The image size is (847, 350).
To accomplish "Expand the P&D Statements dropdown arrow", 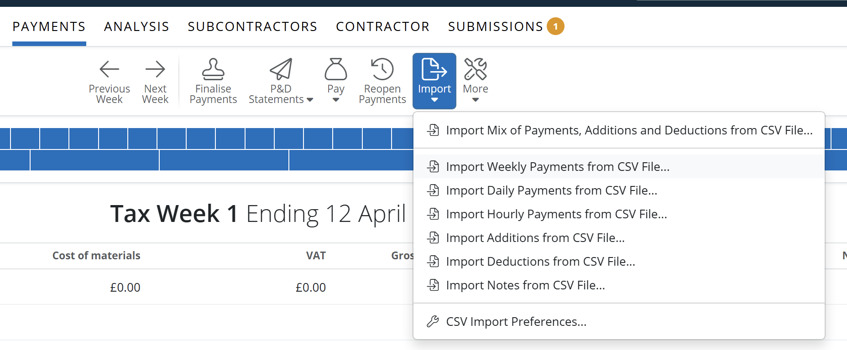I will (310, 100).
